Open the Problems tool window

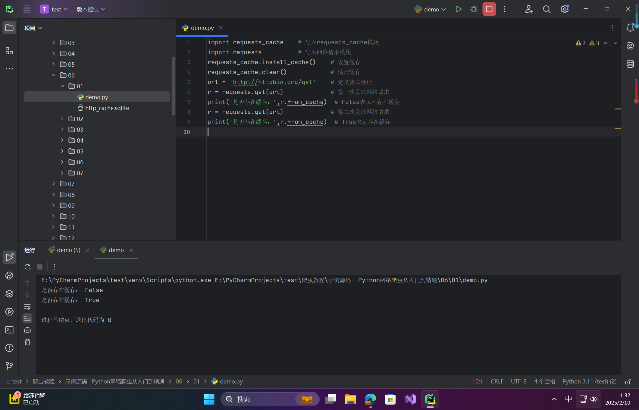click(x=9, y=348)
